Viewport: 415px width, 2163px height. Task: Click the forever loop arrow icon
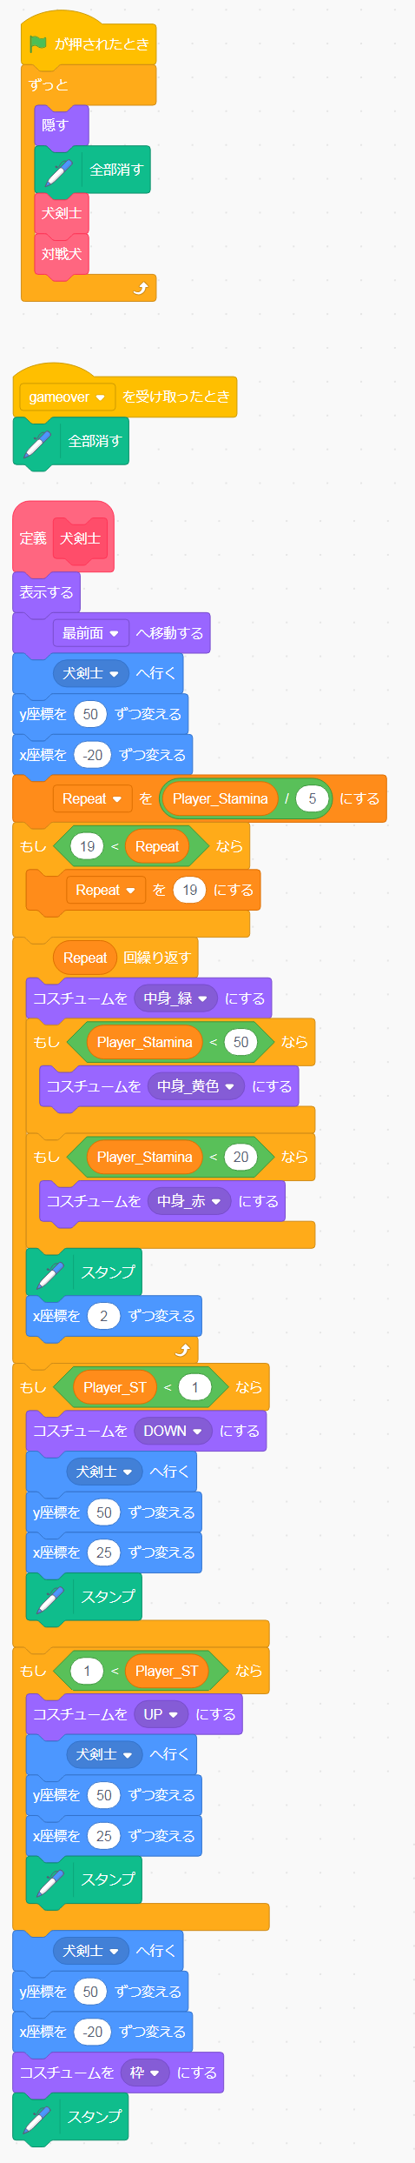point(141,288)
